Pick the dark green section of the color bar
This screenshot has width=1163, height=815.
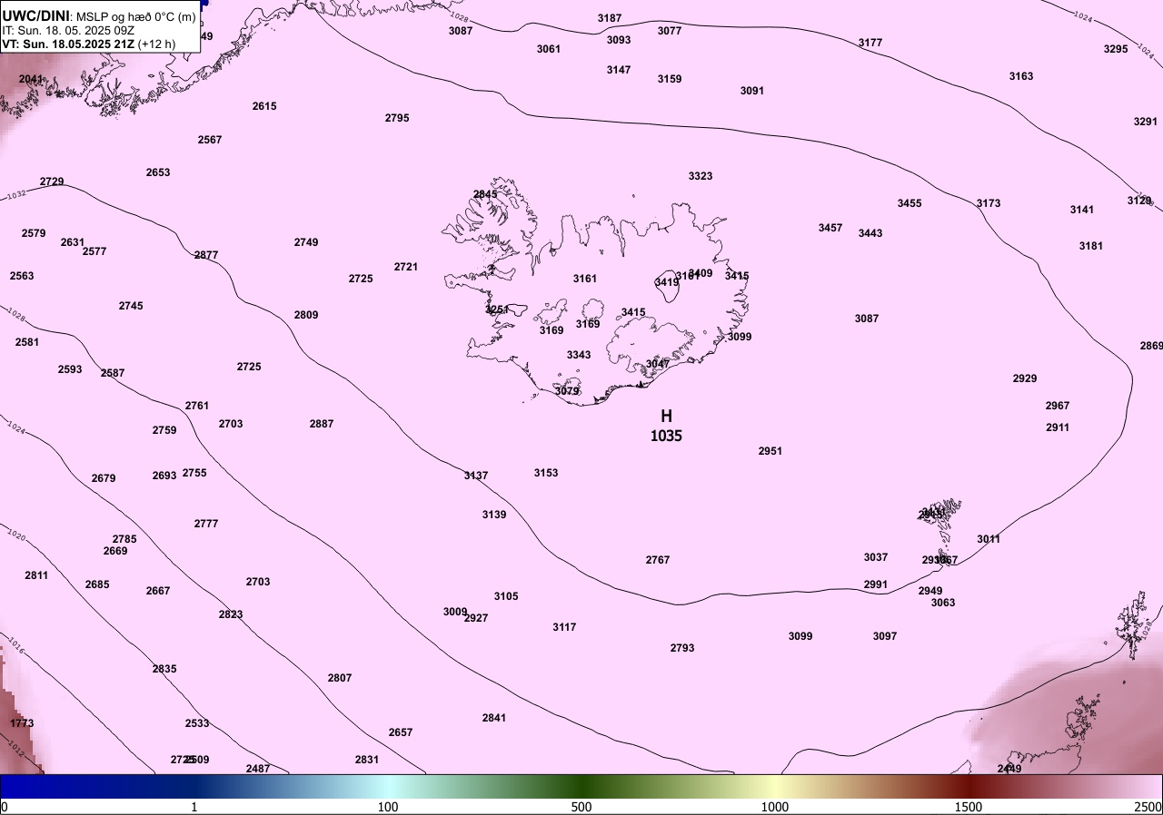581,786
